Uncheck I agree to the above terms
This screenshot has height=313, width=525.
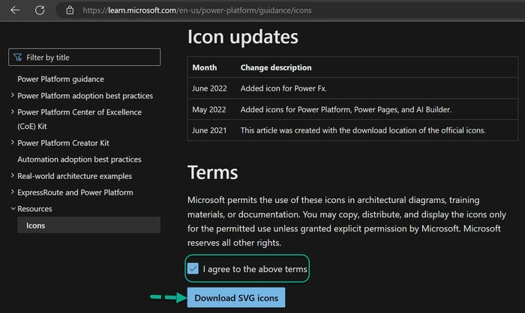tap(193, 269)
